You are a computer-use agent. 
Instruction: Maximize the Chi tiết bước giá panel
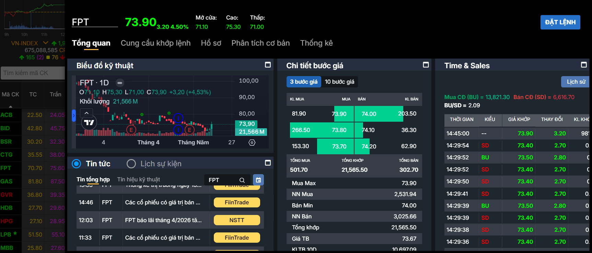(426, 65)
